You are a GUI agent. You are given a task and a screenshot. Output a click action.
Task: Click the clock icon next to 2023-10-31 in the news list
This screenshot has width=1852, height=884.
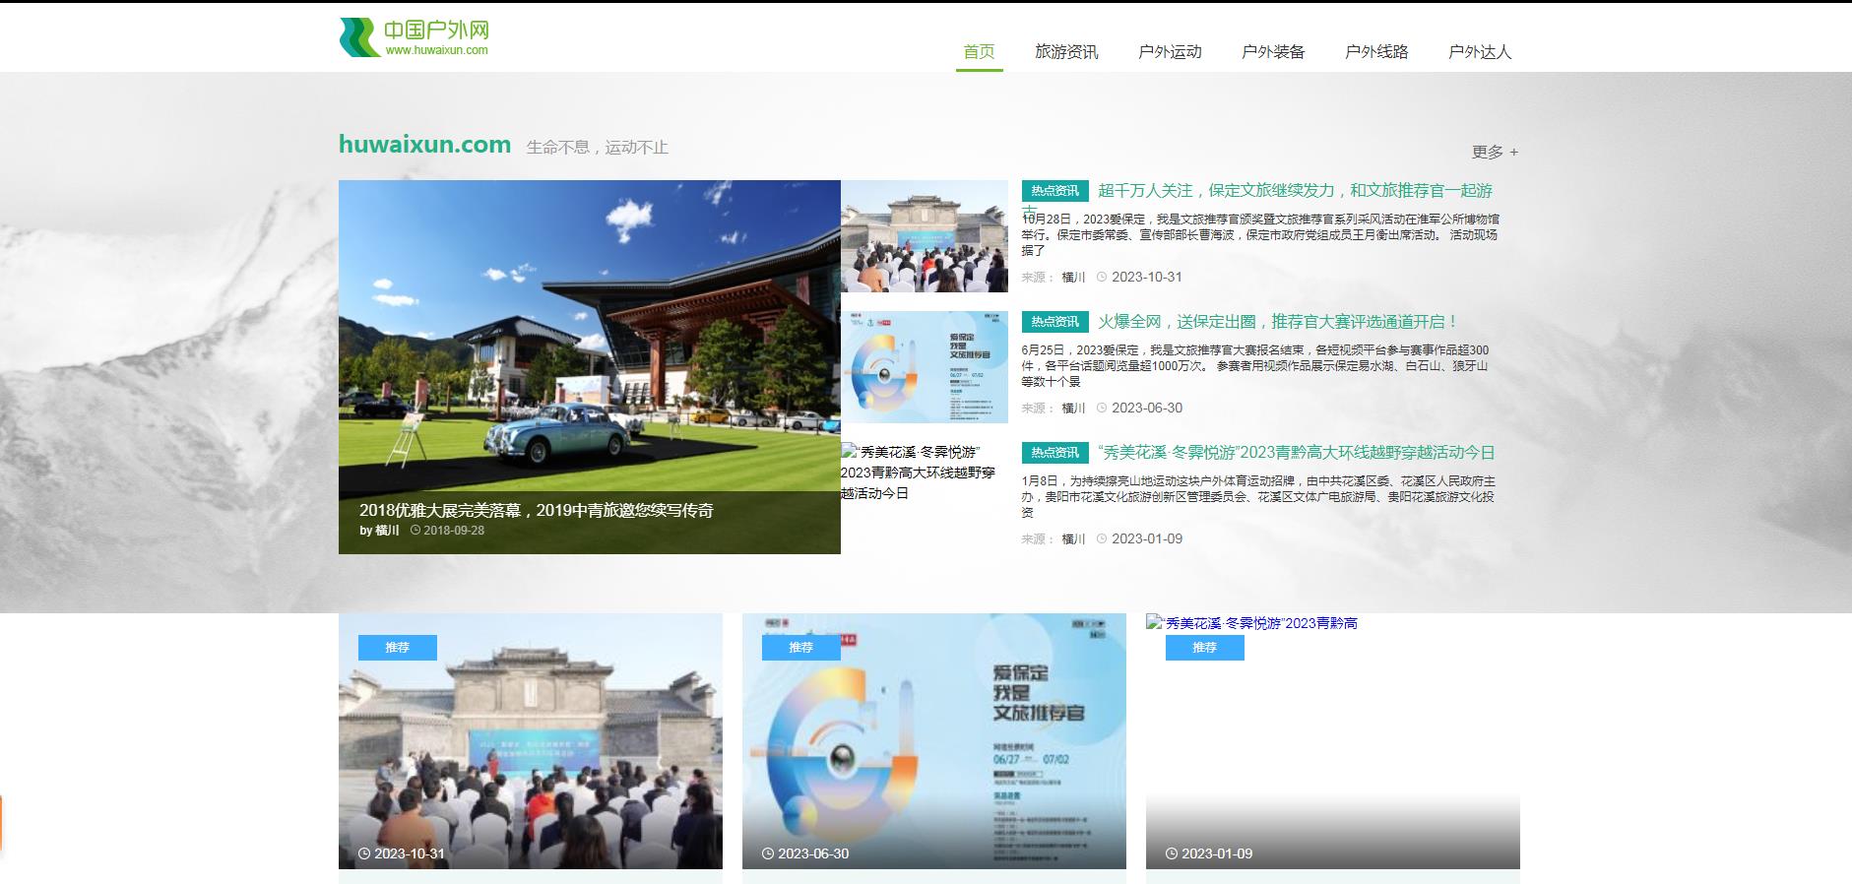tap(1102, 278)
